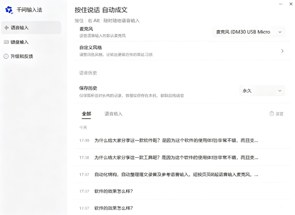Viewport: 295px width, 215px height.
Task: Switch to the 语音输入 history tab
Action: pos(113,114)
